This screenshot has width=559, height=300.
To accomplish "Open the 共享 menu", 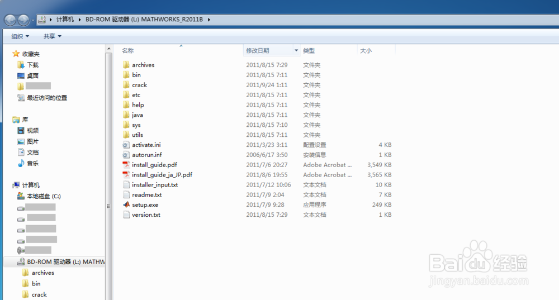I will pos(53,36).
